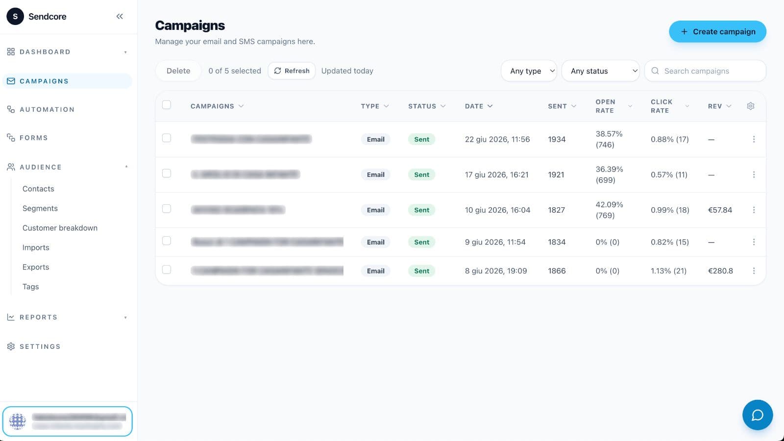This screenshot has width=784, height=441.
Task: Click the search magnifier icon
Action: (655, 71)
